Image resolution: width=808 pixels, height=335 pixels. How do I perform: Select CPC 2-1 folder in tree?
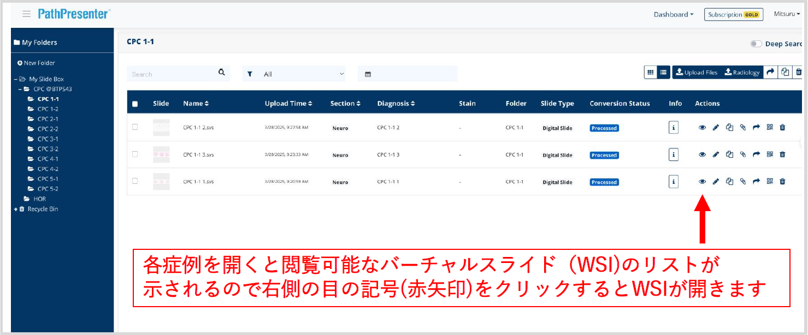pos(48,119)
